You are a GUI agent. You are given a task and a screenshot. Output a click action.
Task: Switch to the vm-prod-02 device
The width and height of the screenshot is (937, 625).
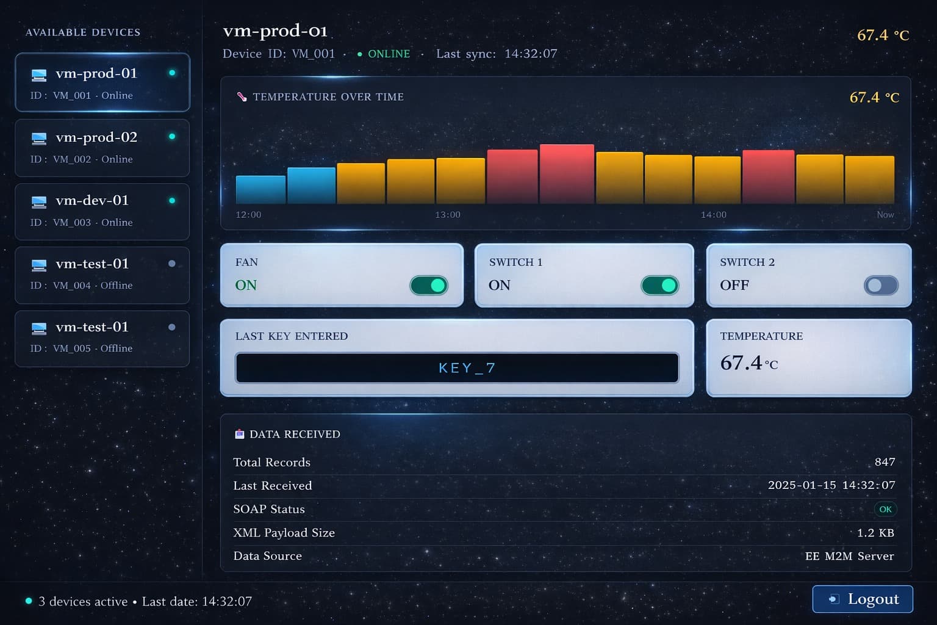102,148
